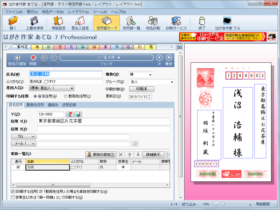Click the 詳細表示 button

pos(153,155)
